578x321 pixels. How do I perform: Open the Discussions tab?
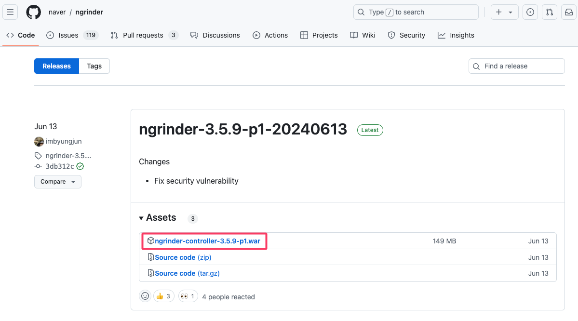tap(215, 35)
